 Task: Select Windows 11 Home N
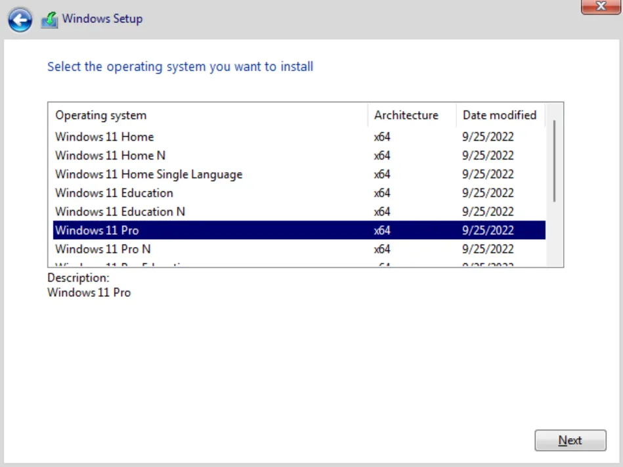[x=110, y=156]
